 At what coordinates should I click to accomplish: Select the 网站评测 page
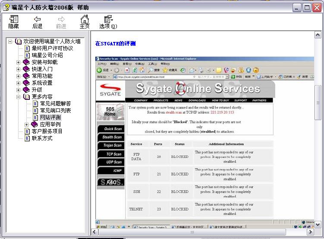point(50,118)
